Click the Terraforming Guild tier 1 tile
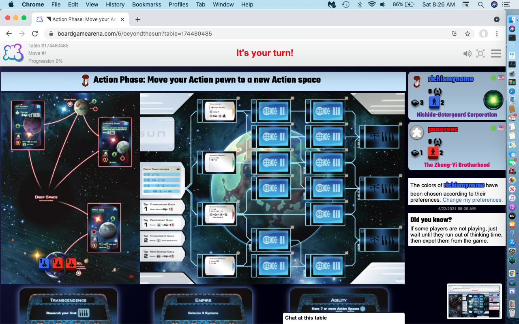Image resolution: width=519 pixels, height=324 pixels. (162, 208)
